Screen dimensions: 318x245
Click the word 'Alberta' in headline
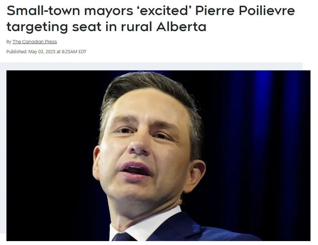[181, 26]
